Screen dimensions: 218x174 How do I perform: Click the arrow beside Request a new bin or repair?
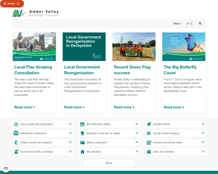click(x=137, y=133)
